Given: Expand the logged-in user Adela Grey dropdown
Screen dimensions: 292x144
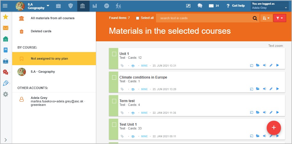Looking at the screenshot, I should 270,6.
